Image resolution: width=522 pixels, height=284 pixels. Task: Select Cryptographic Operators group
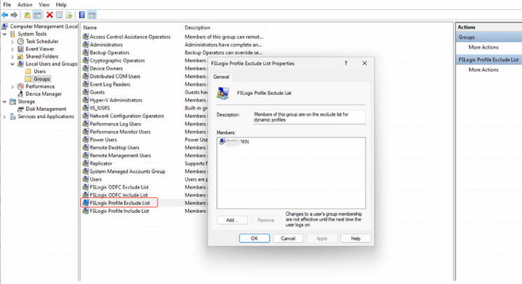pyautogui.click(x=117, y=61)
